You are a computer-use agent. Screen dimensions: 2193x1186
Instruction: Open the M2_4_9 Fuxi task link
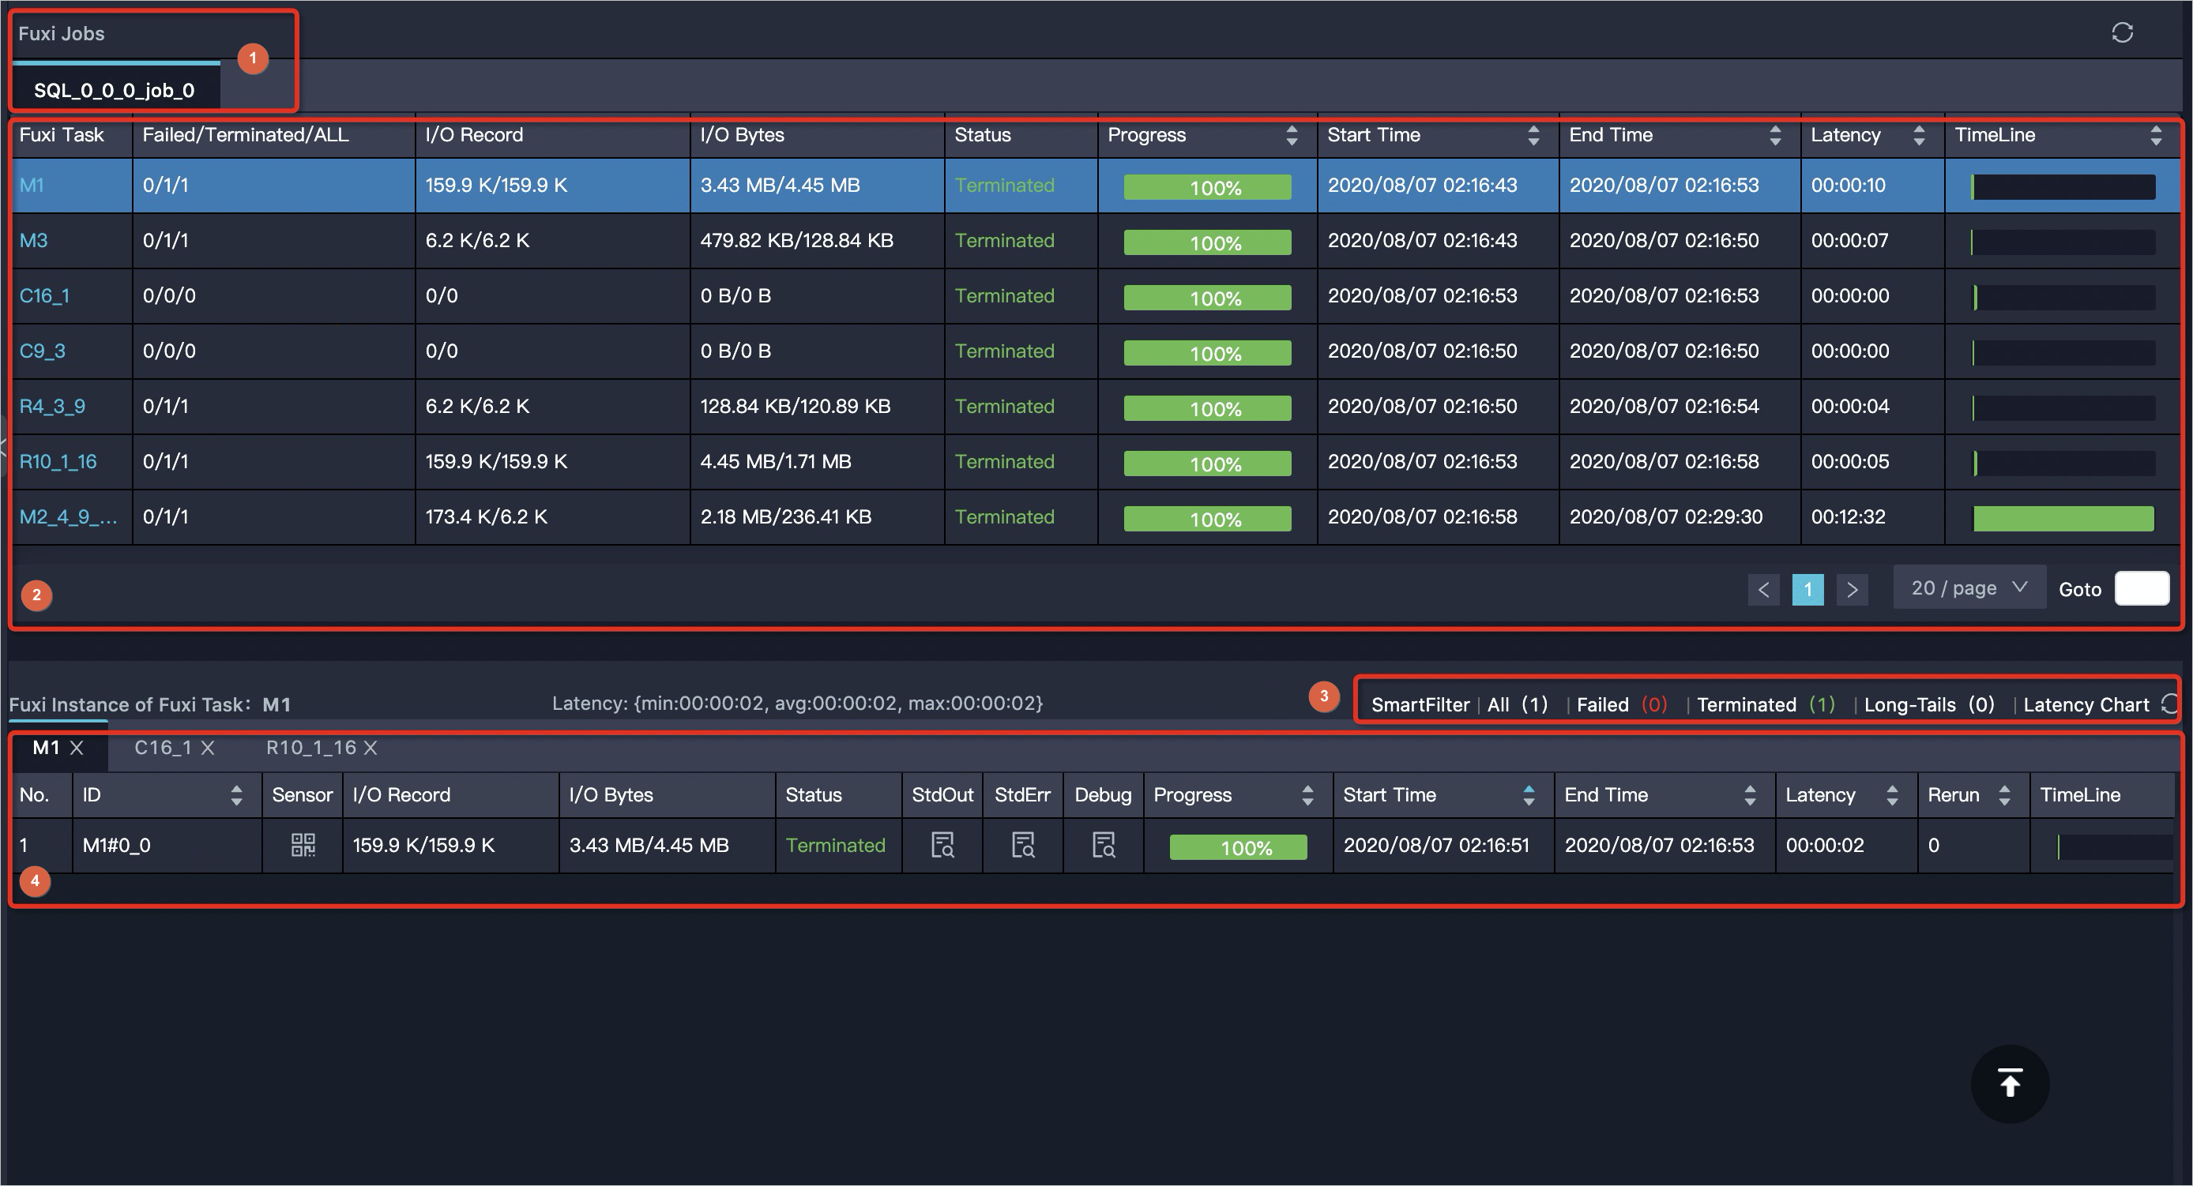(x=68, y=516)
